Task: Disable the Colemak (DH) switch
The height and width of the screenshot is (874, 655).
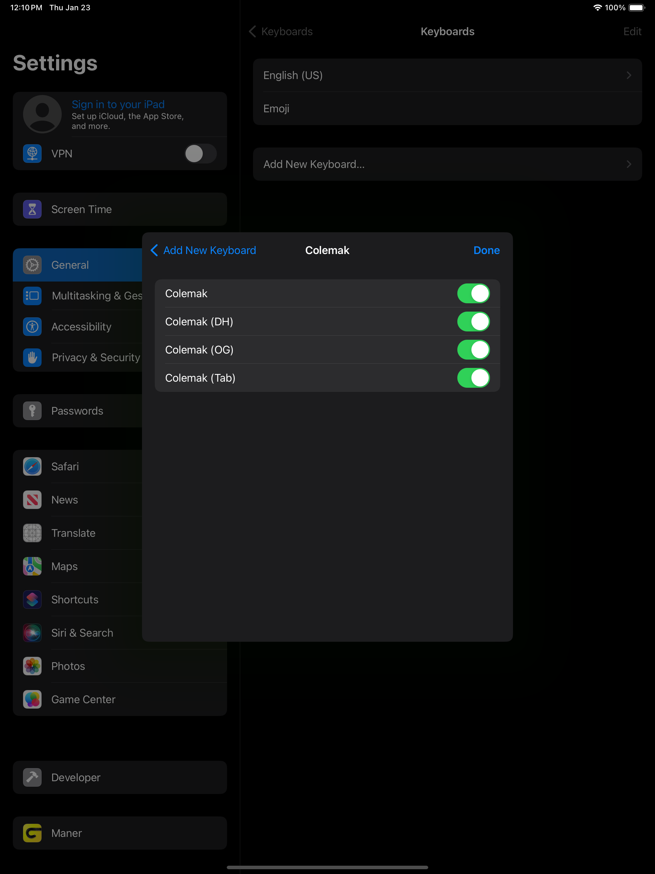Action: click(x=473, y=322)
